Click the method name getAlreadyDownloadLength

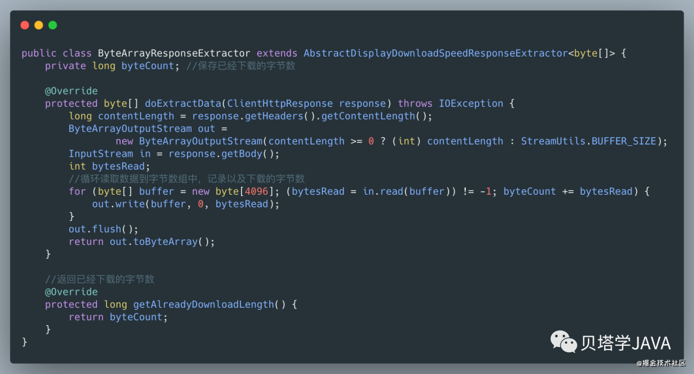click(x=204, y=305)
